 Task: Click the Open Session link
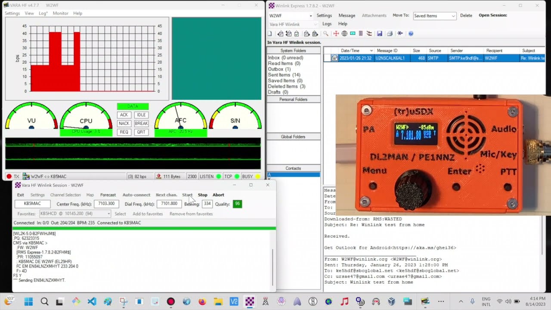tap(493, 15)
